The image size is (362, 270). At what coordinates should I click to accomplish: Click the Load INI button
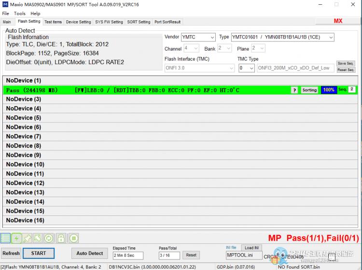tap(251, 248)
